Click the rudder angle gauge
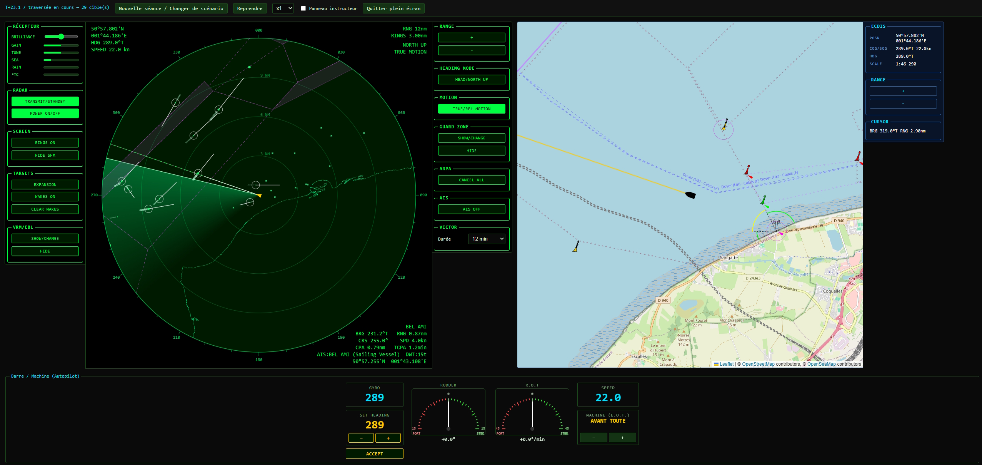 click(x=448, y=412)
